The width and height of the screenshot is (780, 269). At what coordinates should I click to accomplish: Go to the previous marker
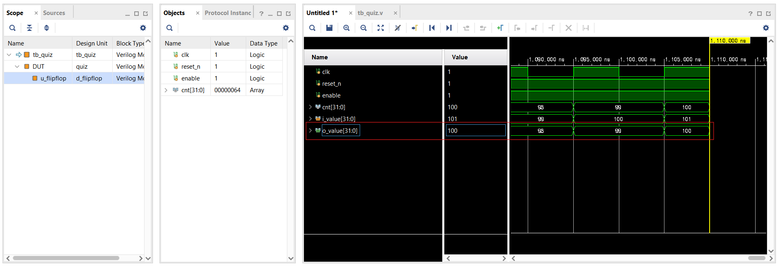point(517,28)
